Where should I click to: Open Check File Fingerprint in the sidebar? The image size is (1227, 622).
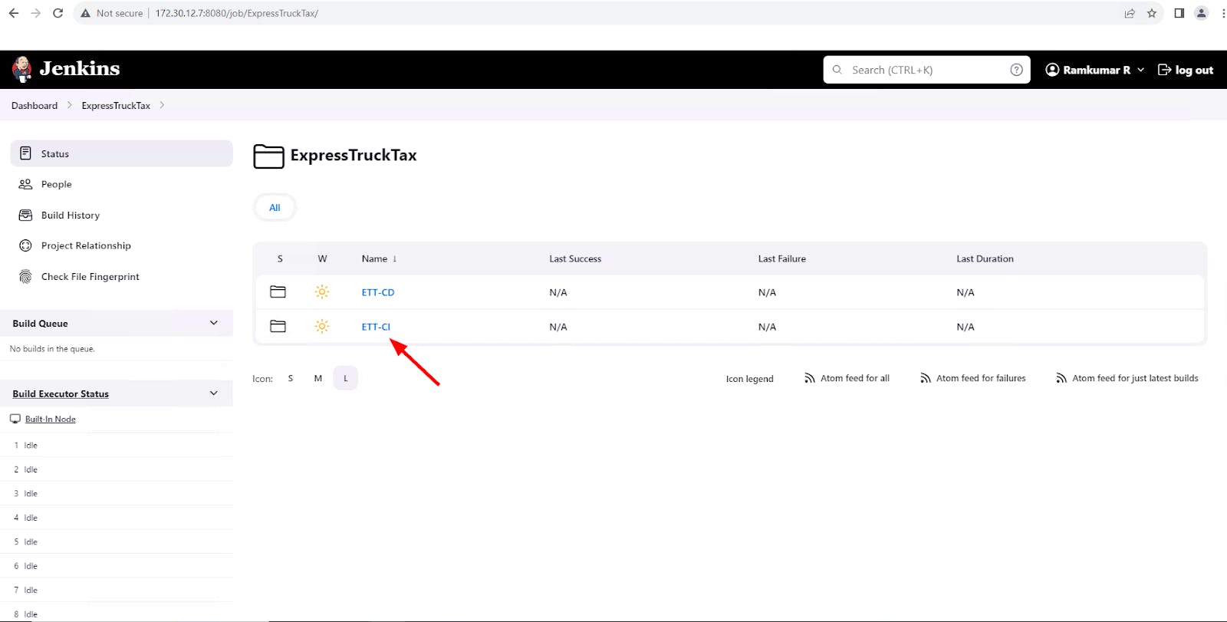tap(121, 277)
